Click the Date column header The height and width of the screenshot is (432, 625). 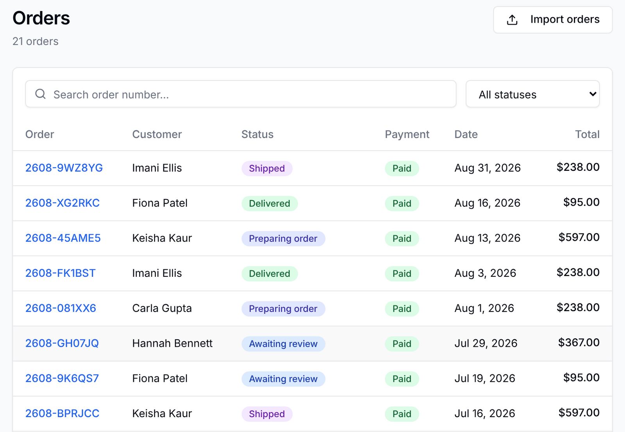[x=466, y=134]
